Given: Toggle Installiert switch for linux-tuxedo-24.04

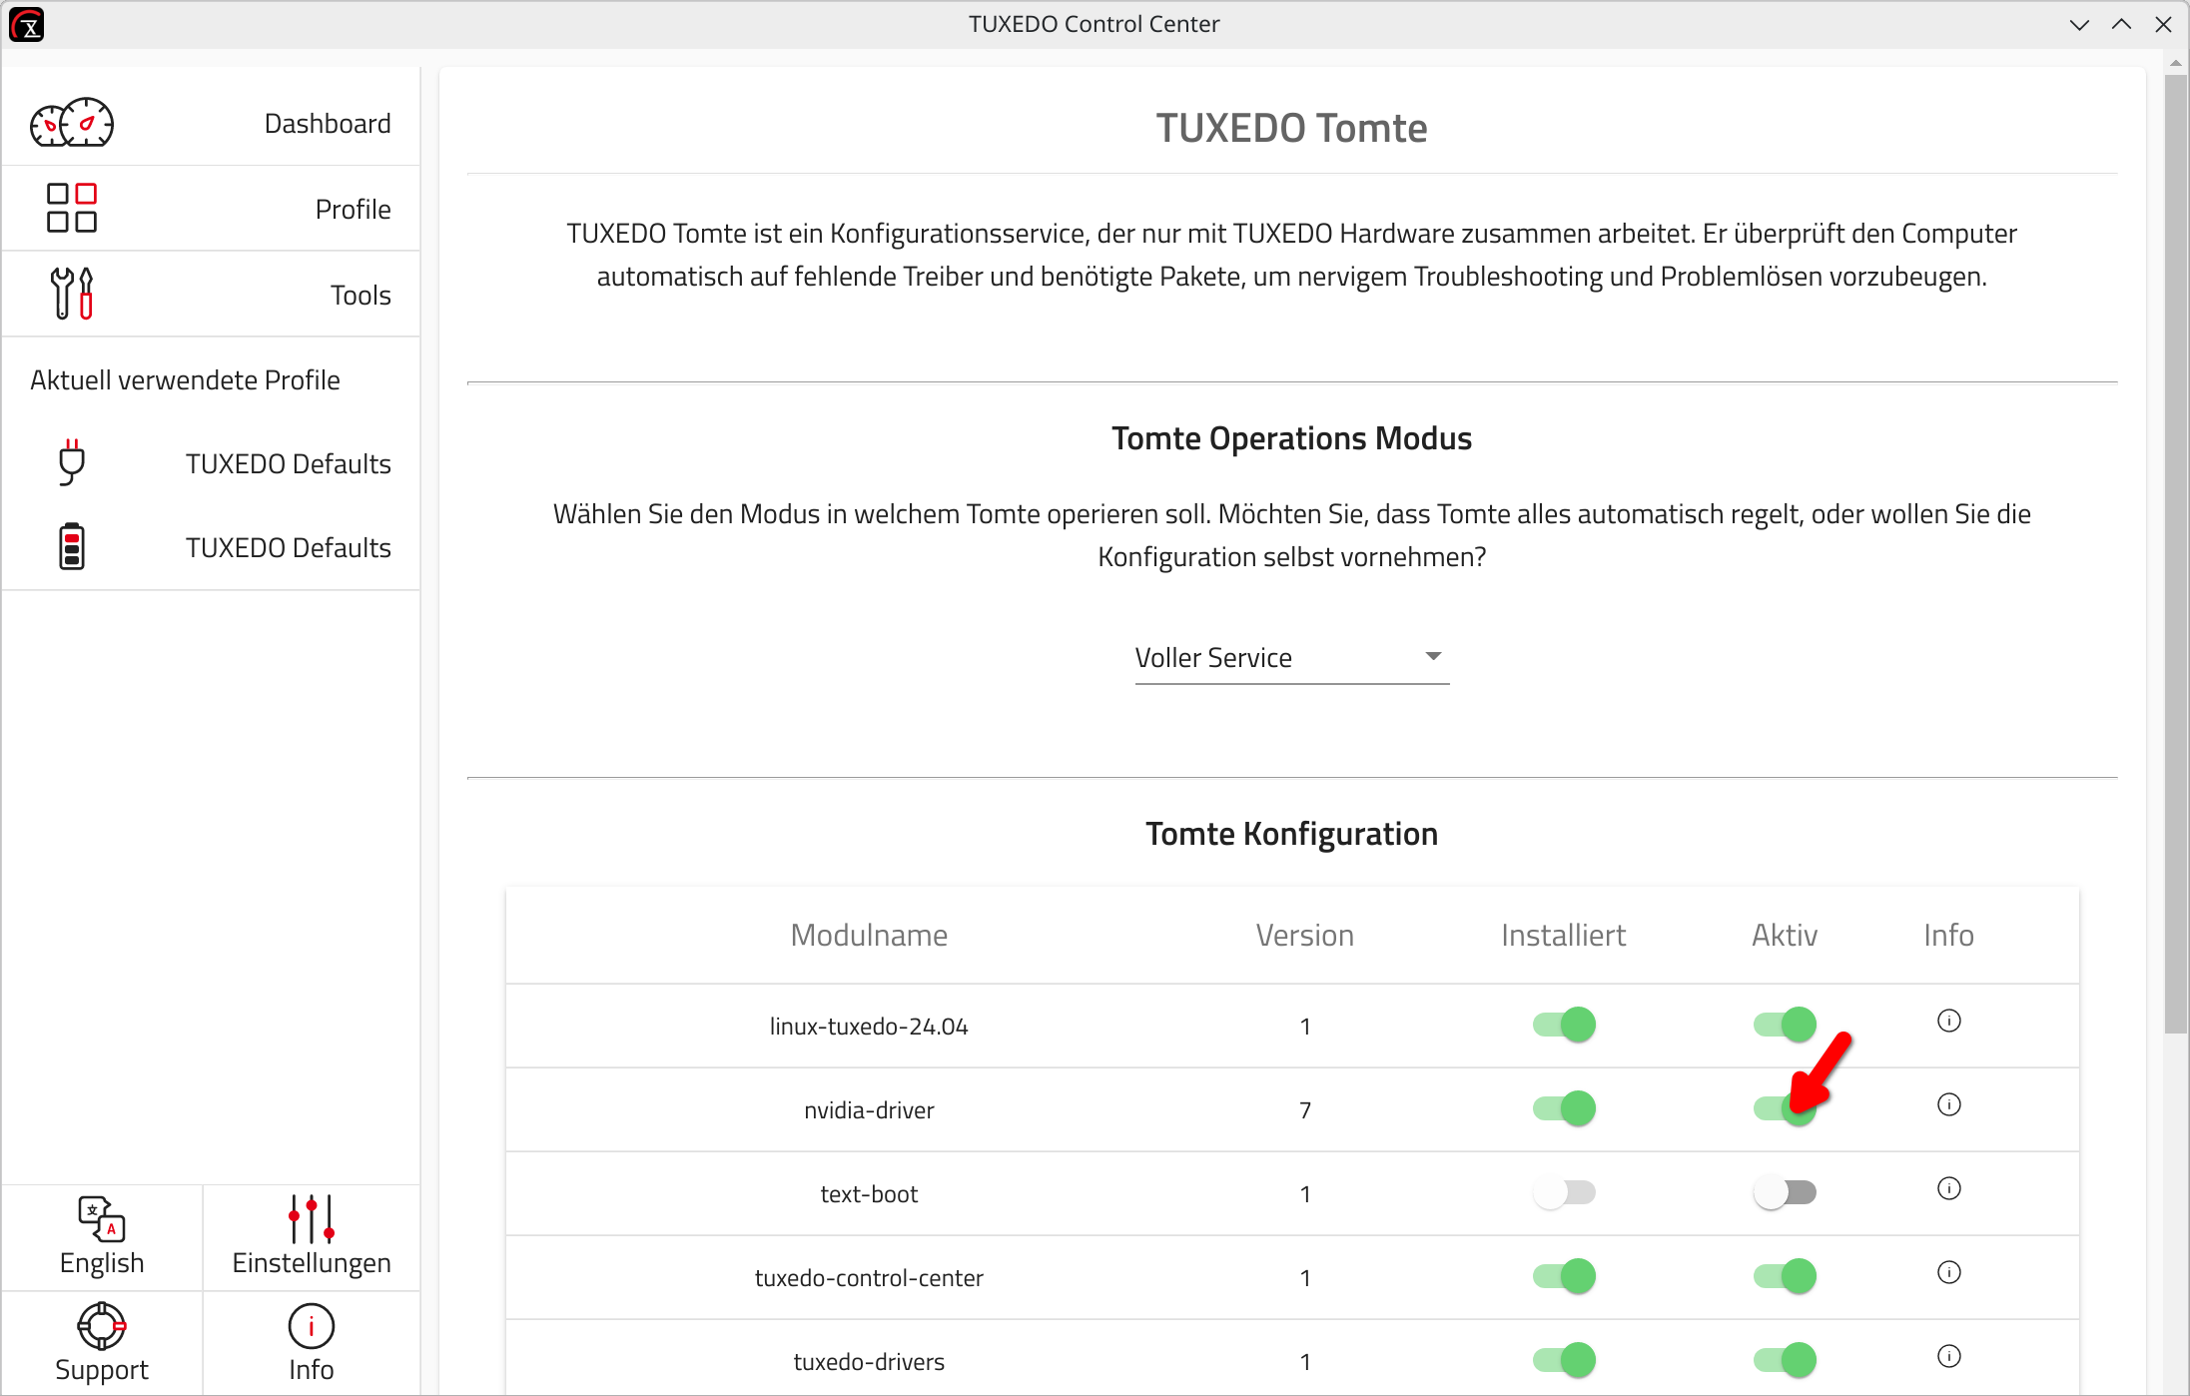Looking at the screenshot, I should tap(1564, 1025).
